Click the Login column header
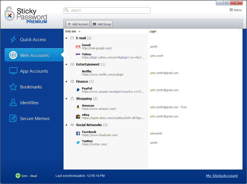This screenshot has width=247, height=184. click(x=194, y=31)
